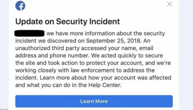
Task: Click the small text in bottom-left corner
Action: coord(4,109)
